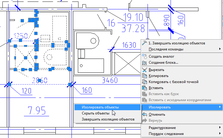Select Копировать с базовой точкой

pyautogui.click(x=182, y=82)
